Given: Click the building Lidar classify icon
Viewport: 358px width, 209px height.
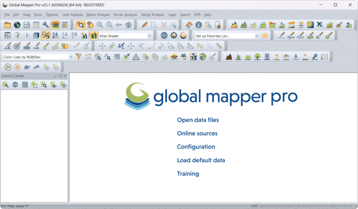Looking at the screenshot, I should point(267,56).
